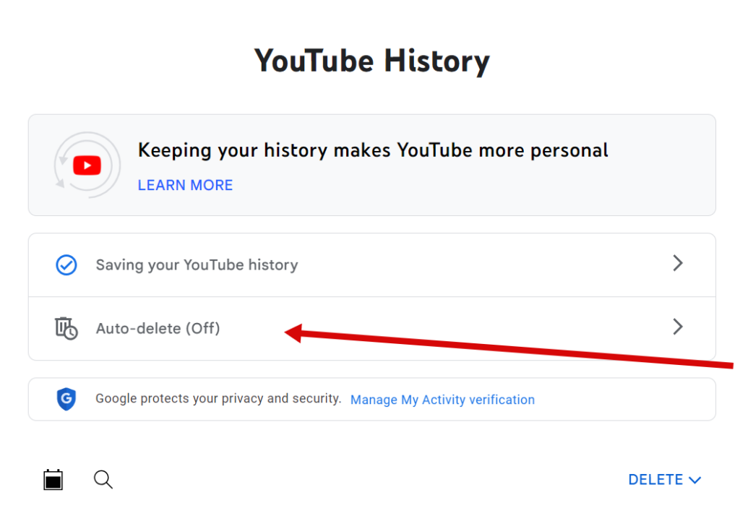Expand the Saving your YouTube history section
Image resolution: width=740 pixels, height=516 pixels.
(677, 263)
